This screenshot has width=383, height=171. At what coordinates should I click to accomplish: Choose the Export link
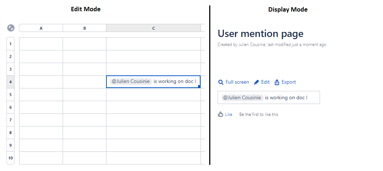click(289, 82)
